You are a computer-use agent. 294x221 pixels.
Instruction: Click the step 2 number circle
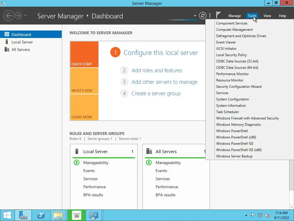(x=124, y=71)
